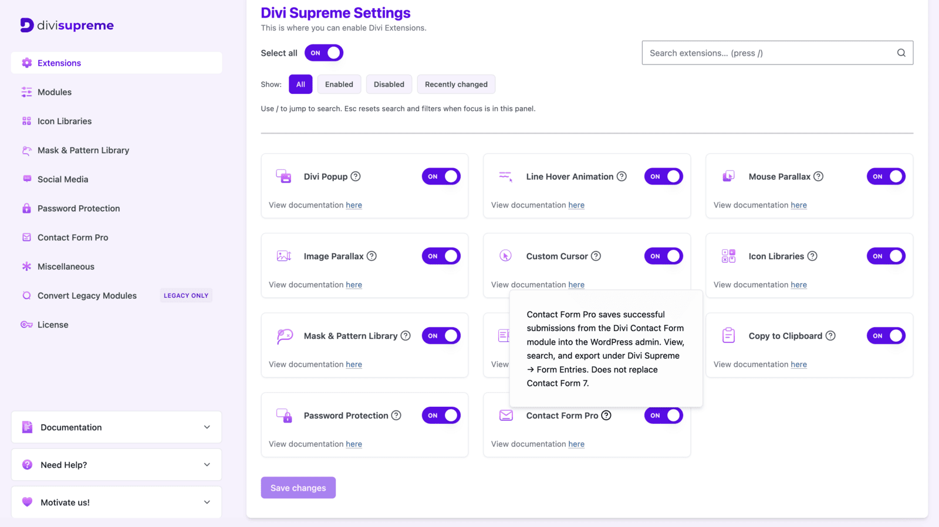
Task: Toggle the Select all switch
Action: click(x=324, y=53)
